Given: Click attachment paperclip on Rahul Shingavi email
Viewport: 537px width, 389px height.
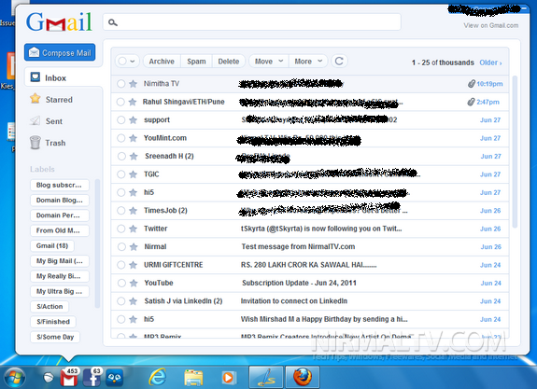Looking at the screenshot, I should pos(472,102).
